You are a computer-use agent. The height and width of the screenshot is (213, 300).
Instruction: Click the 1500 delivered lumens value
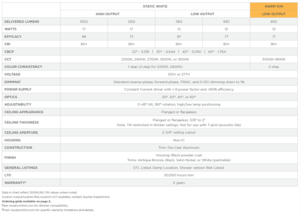pos(84,22)
